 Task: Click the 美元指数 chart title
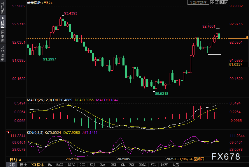34,3
